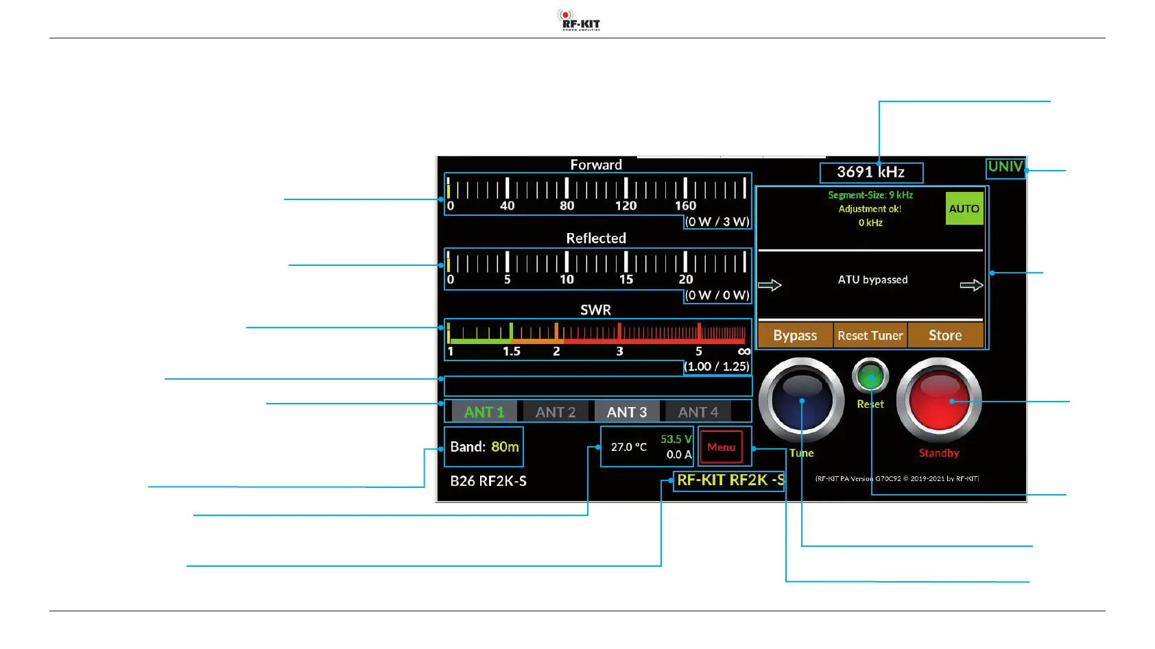Click the right arrow in ATU panel
This screenshot has width=1155, height=649.
coord(971,285)
